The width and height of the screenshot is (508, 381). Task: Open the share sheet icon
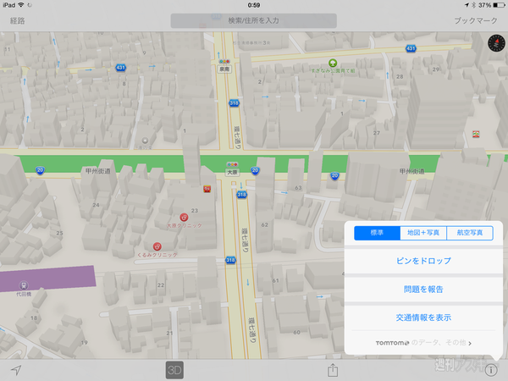coord(333,370)
